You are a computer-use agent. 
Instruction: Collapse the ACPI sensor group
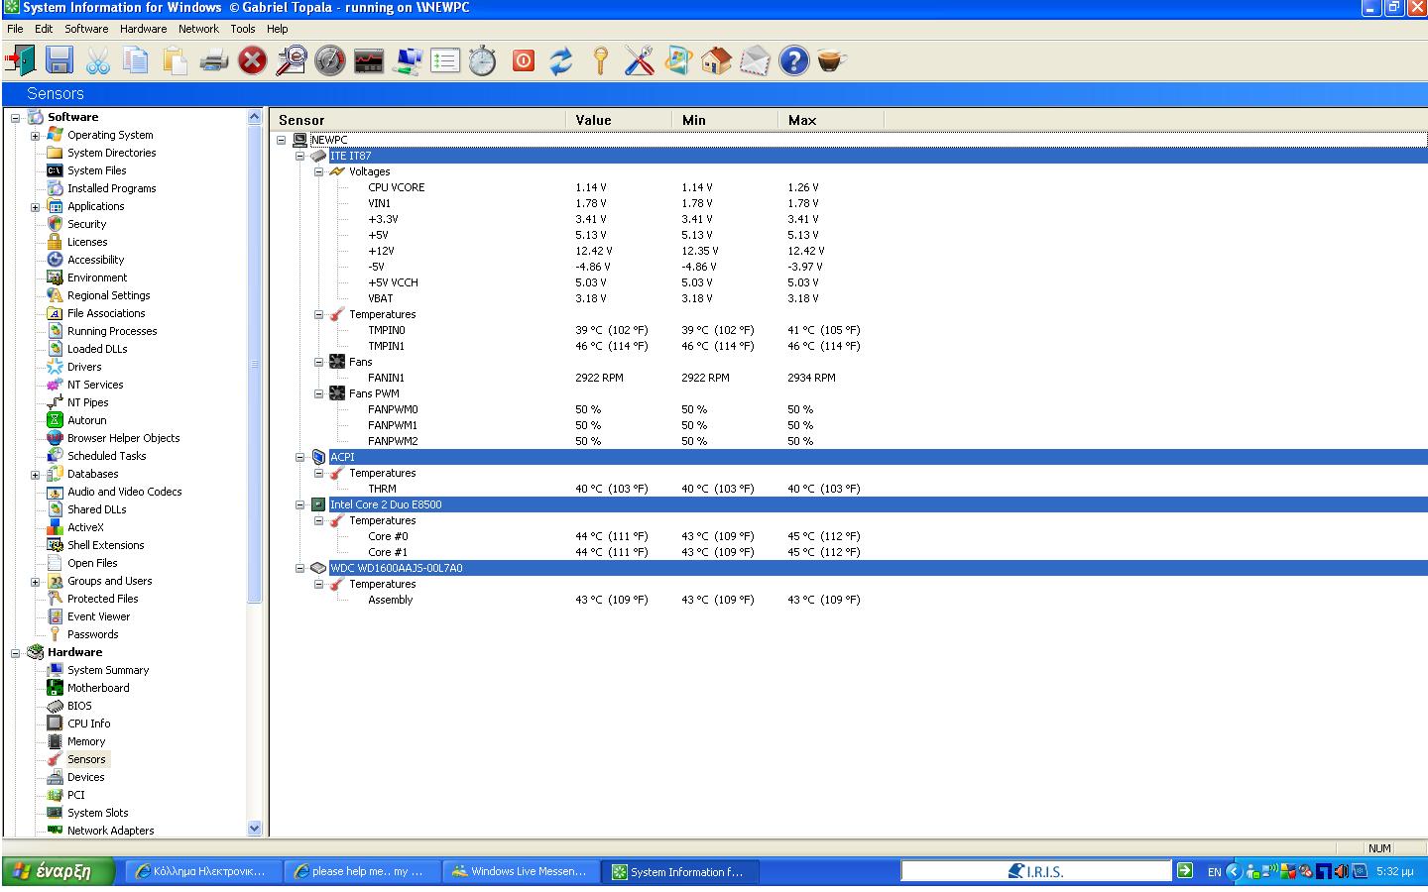300,458
